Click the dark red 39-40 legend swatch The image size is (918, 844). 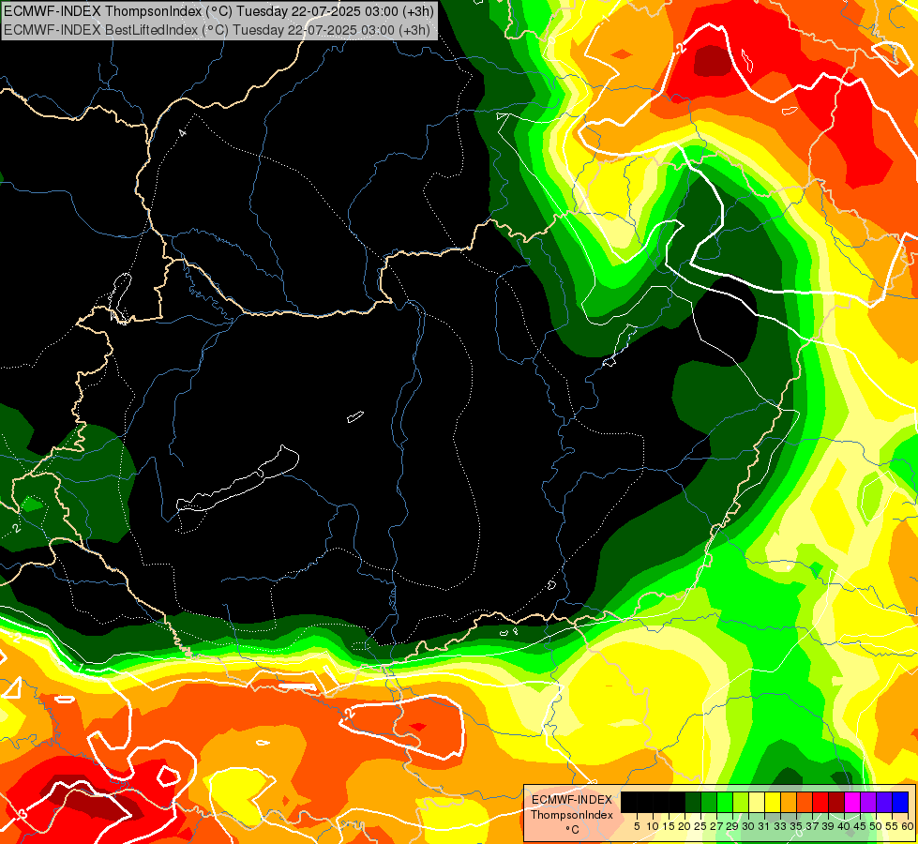[x=836, y=802]
